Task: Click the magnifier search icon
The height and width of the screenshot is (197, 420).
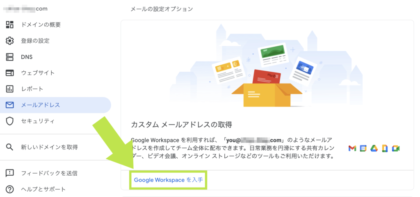Action: tap(10, 147)
